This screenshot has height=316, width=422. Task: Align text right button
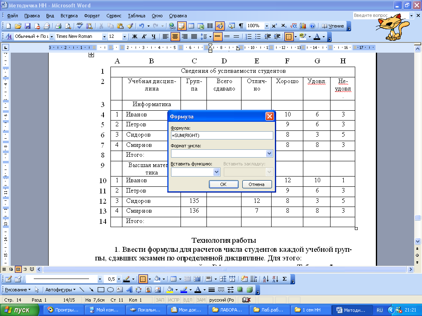[185, 37]
